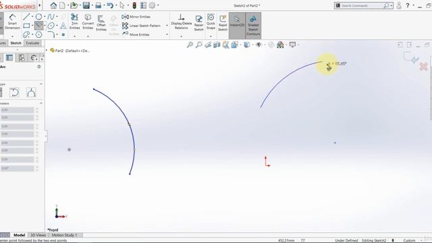Select the Polygon sketch tool
The image size is (432, 243).
point(39,34)
